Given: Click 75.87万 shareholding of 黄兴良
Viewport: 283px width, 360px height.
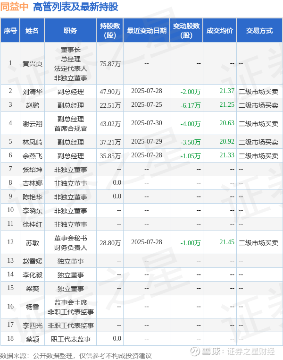Looking at the screenshot, I should tap(110, 64).
